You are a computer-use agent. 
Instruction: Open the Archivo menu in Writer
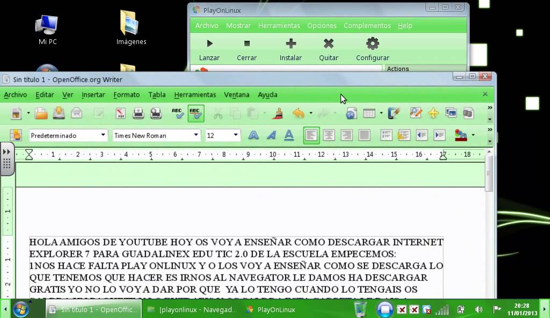pyautogui.click(x=16, y=95)
